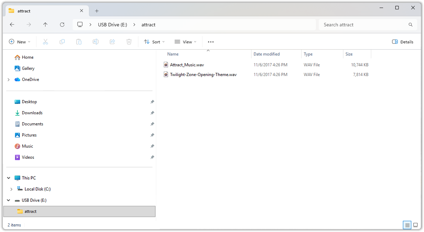Go up one folder level with Up arrow
Viewport: 424px width, 232px height.
click(x=45, y=25)
